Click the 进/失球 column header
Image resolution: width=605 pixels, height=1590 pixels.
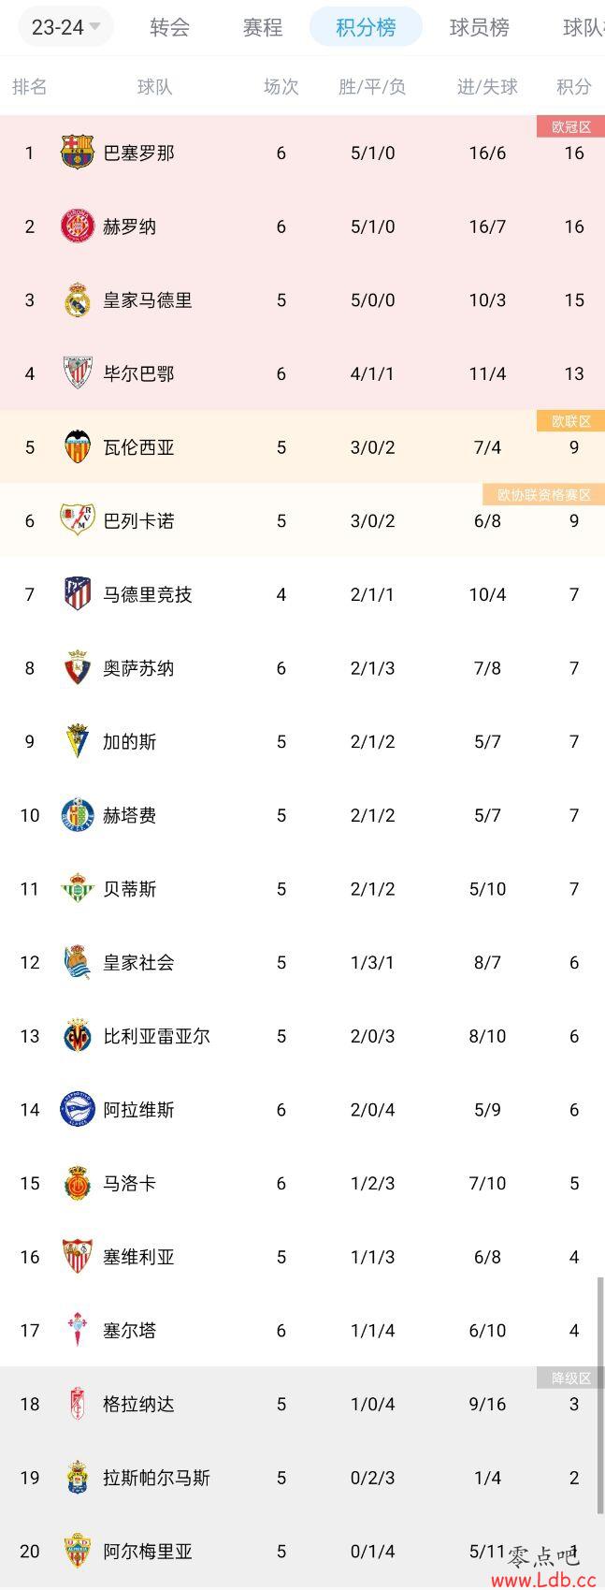(487, 87)
